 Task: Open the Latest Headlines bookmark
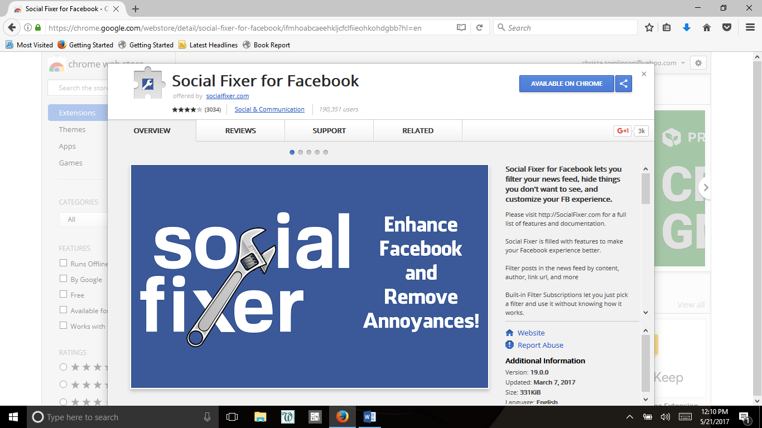pyautogui.click(x=208, y=45)
